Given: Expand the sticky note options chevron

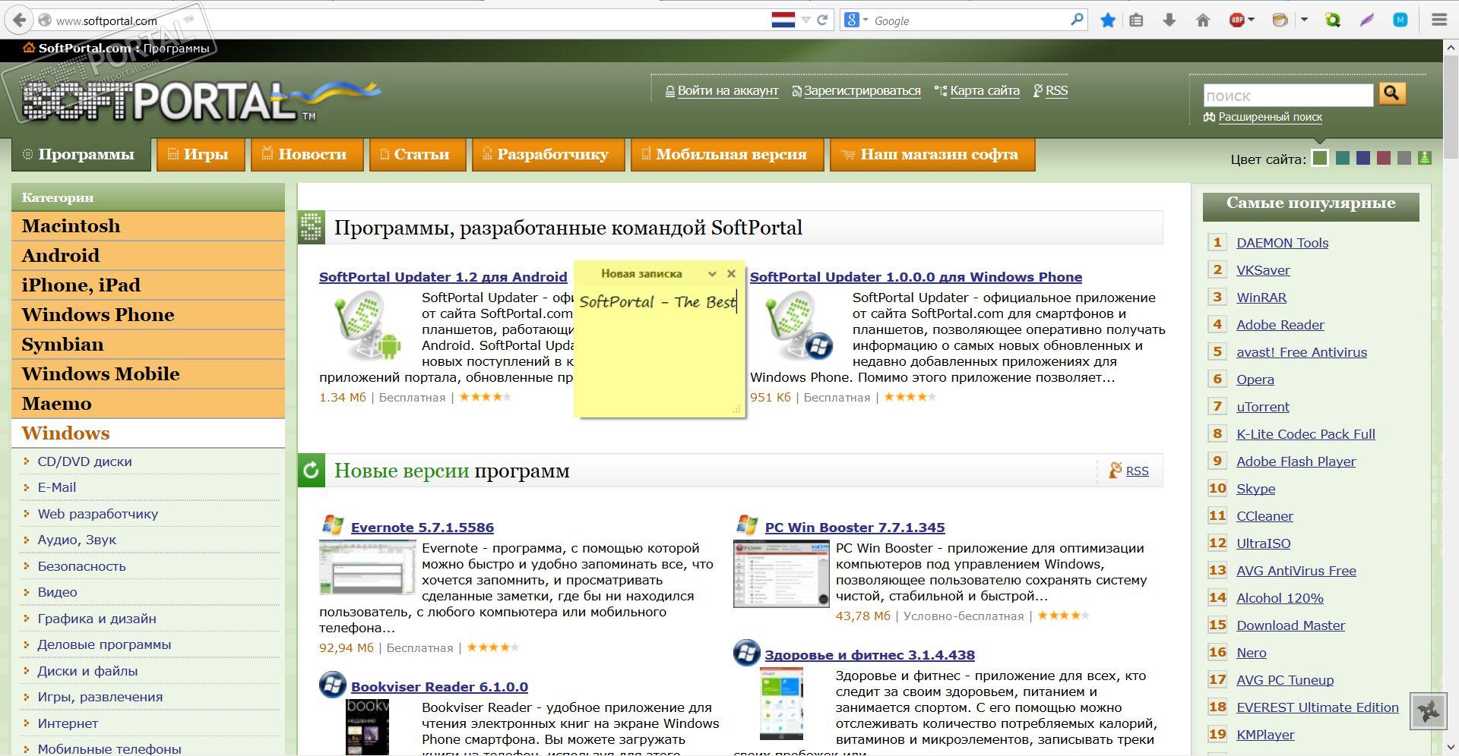Looking at the screenshot, I should pos(712,273).
